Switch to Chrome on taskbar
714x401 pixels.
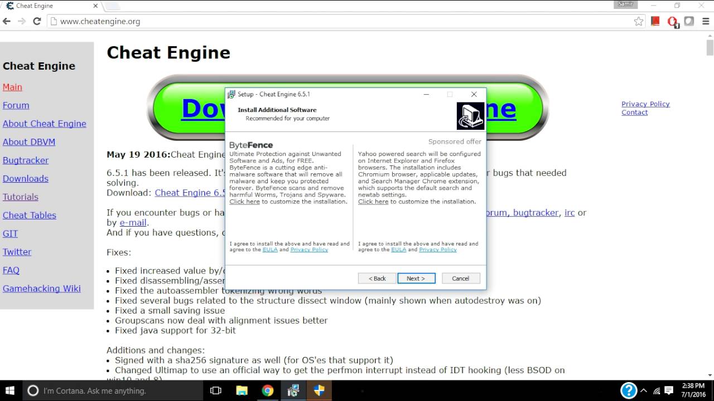tap(267, 390)
